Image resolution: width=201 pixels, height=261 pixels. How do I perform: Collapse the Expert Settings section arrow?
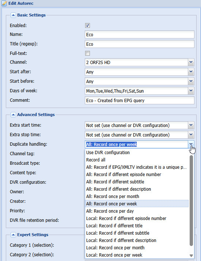tap(13, 235)
